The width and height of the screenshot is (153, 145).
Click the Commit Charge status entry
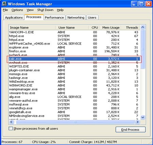93,142
